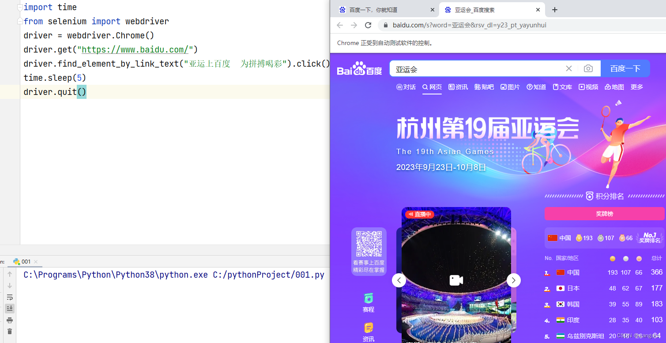Switch to the 百度一下，你就知道 tab
Screen dimensions: 666x343
[384, 10]
